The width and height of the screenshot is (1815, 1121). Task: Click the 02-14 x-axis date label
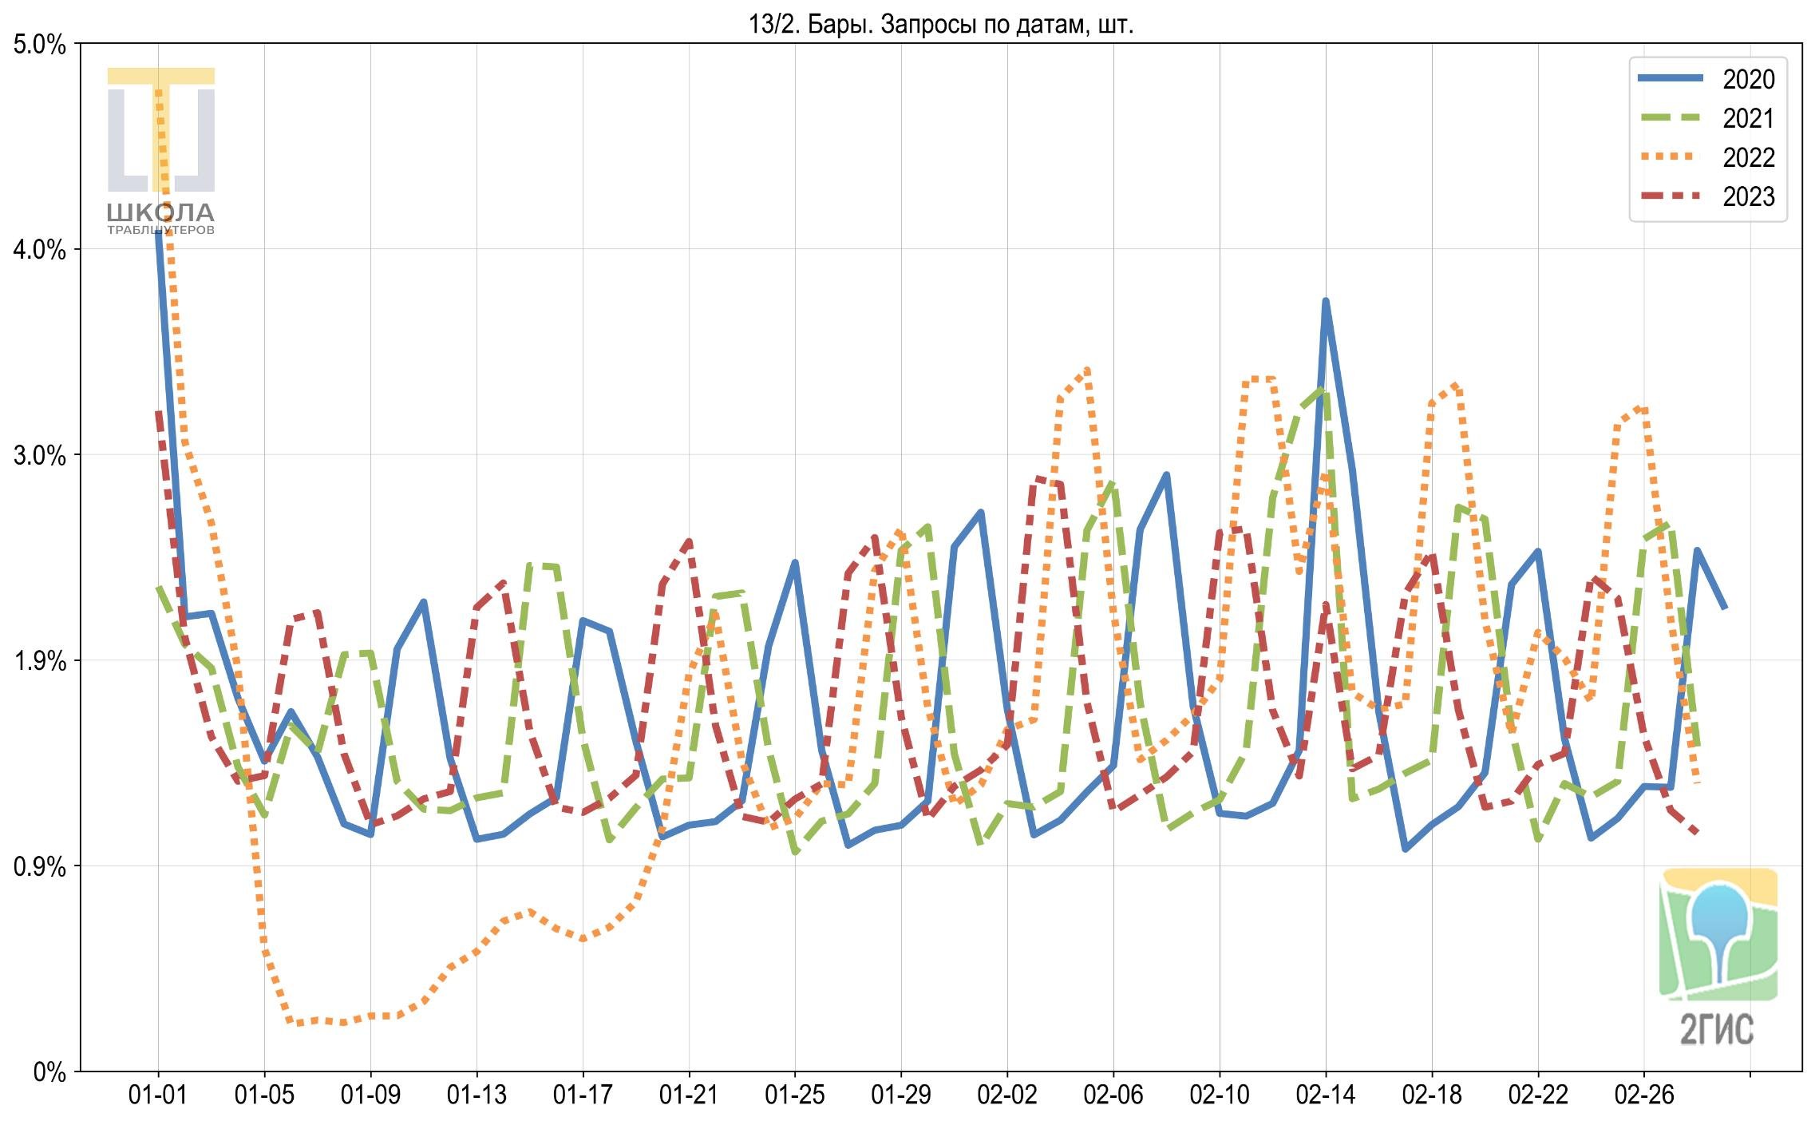point(1326,1095)
